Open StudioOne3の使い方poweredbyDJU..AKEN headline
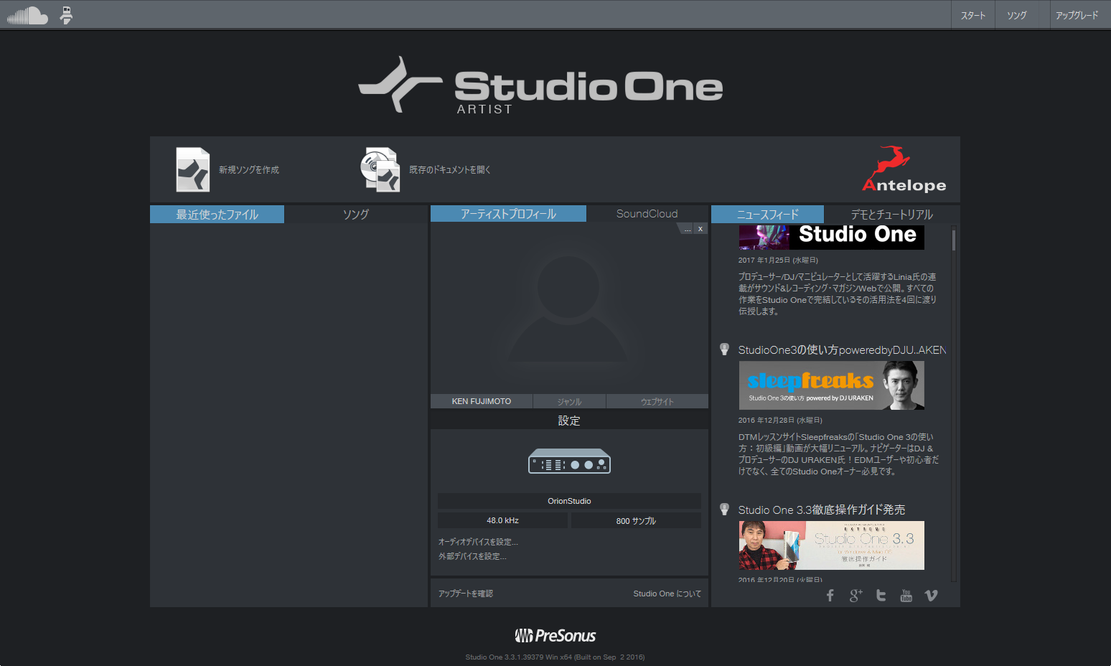 point(842,350)
